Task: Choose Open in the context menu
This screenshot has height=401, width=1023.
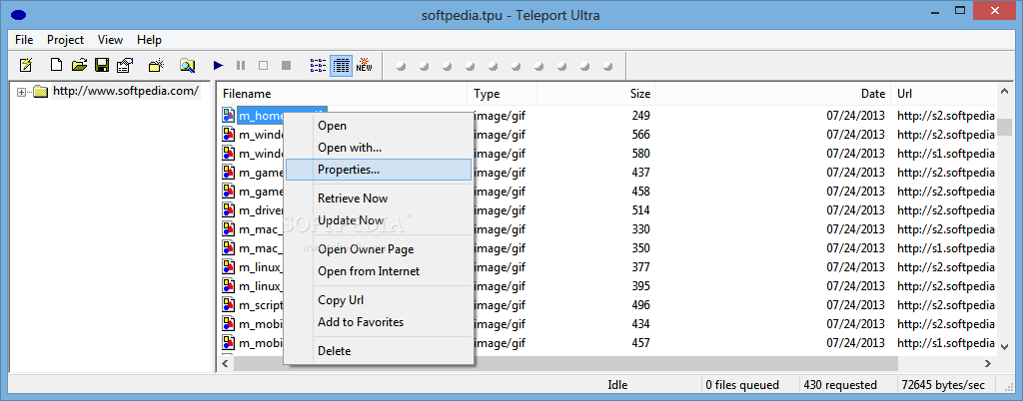Action: pos(379,126)
